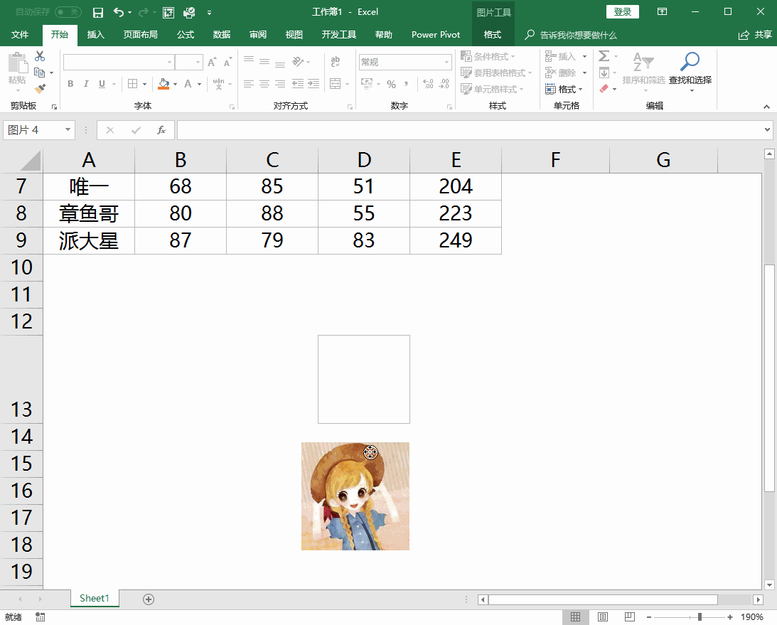The image size is (777, 625).
Task: Click the Decrease Decimal icon
Action: click(444, 84)
